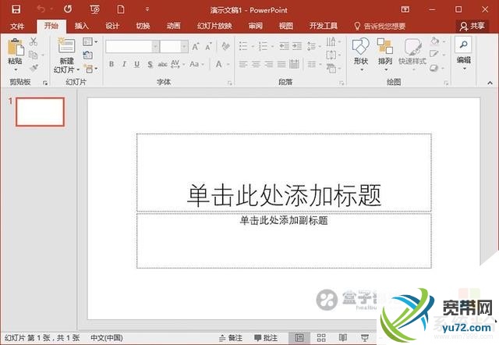Viewport: 499px width, 345px height.
Task: Collapse the ribbon with the up chevron
Action: (x=490, y=83)
